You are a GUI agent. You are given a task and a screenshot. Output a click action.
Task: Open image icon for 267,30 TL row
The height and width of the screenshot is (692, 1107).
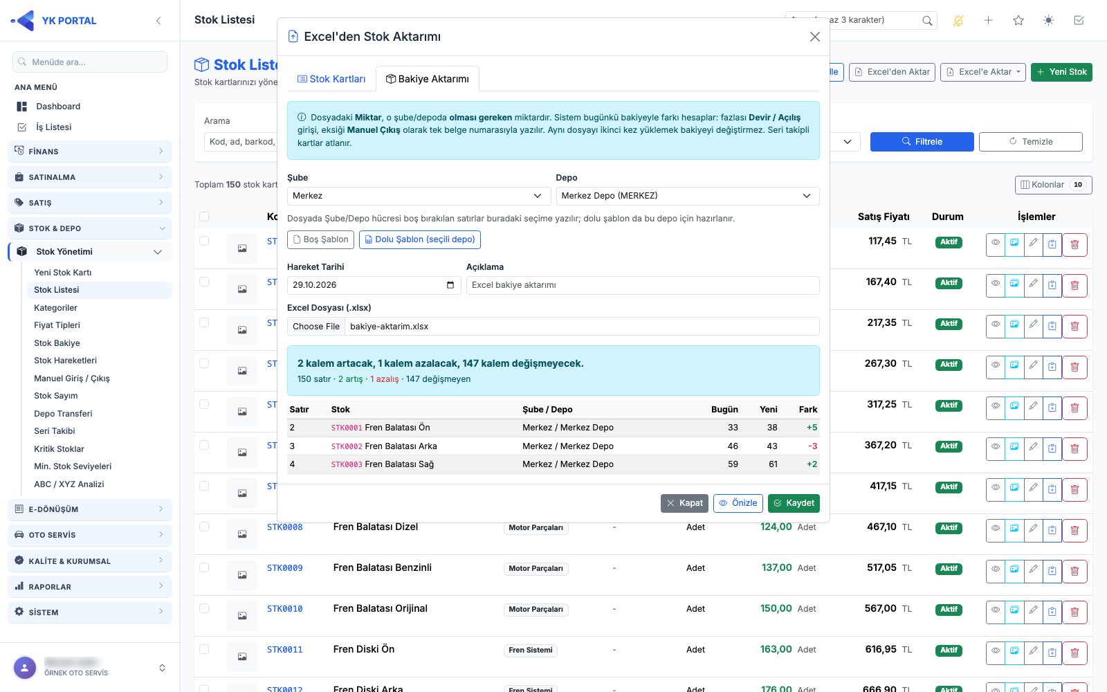point(1014,367)
